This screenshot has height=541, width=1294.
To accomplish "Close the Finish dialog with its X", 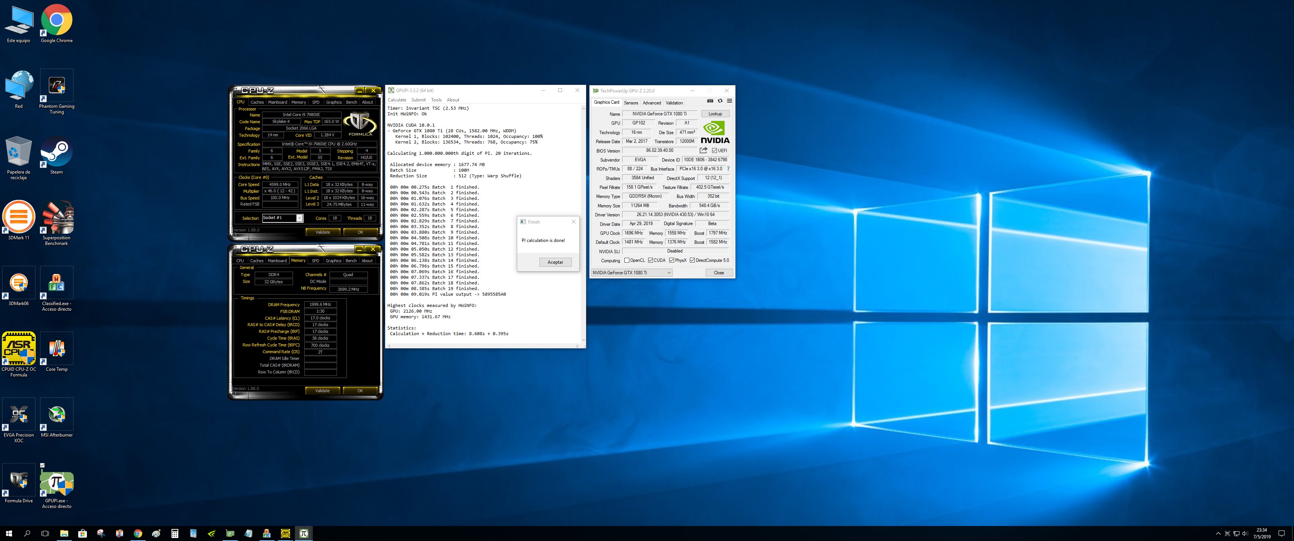I will (x=574, y=221).
